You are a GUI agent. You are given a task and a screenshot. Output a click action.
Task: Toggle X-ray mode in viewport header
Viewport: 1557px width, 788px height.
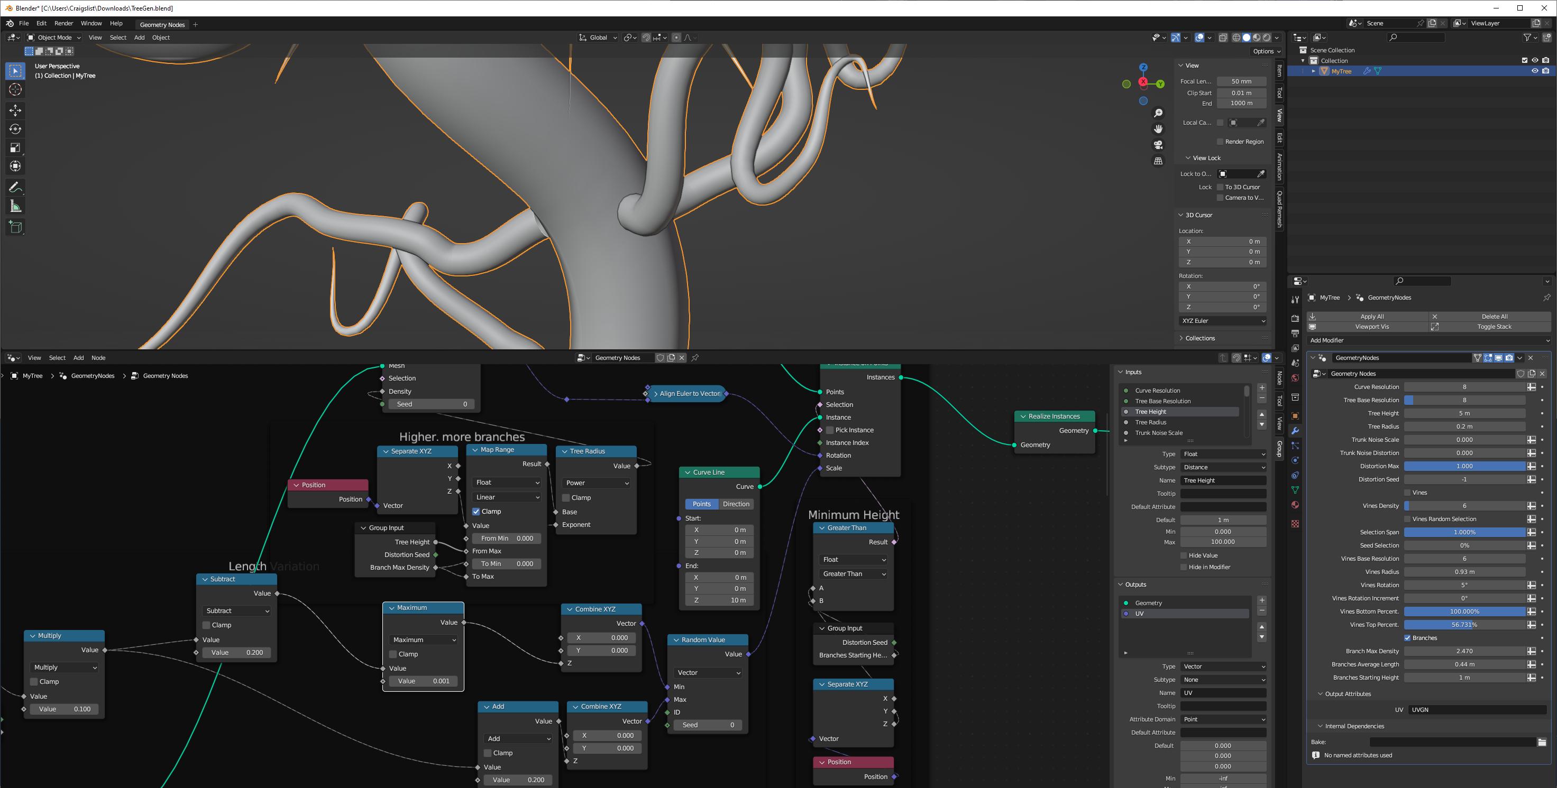pos(1223,38)
